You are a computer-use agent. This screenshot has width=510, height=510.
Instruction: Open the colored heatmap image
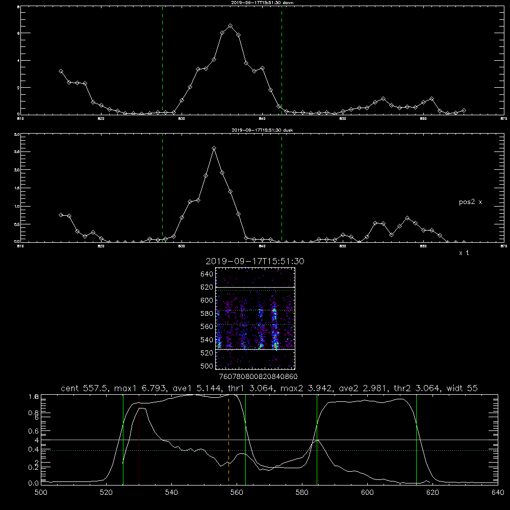pyautogui.click(x=256, y=318)
